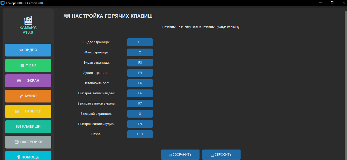Rebind the F1 key for Видео страница
The height and width of the screenshot is (160, 347).
(140, 42)
